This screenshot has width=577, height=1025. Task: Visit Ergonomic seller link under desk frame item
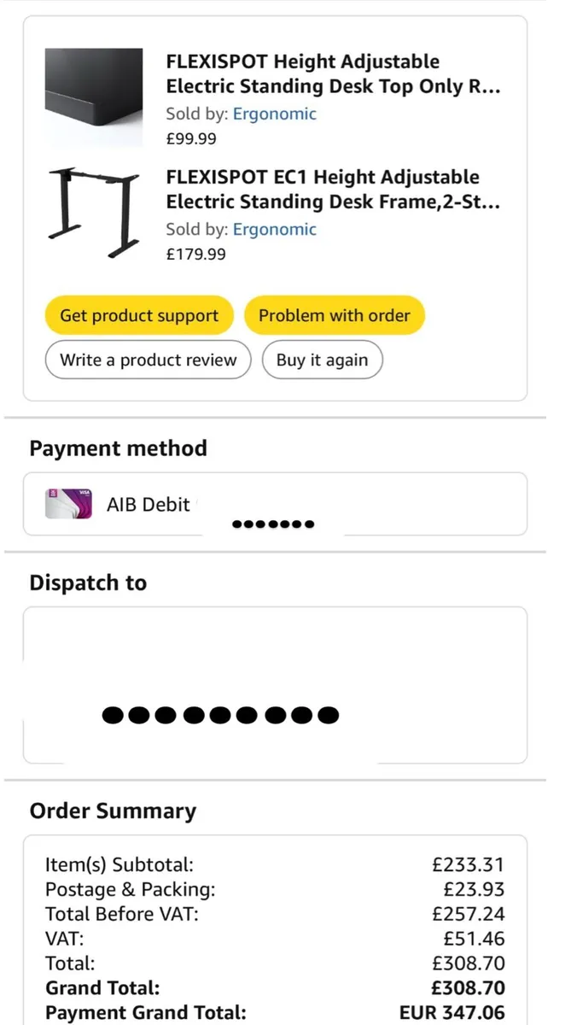[x=274, y=229]
